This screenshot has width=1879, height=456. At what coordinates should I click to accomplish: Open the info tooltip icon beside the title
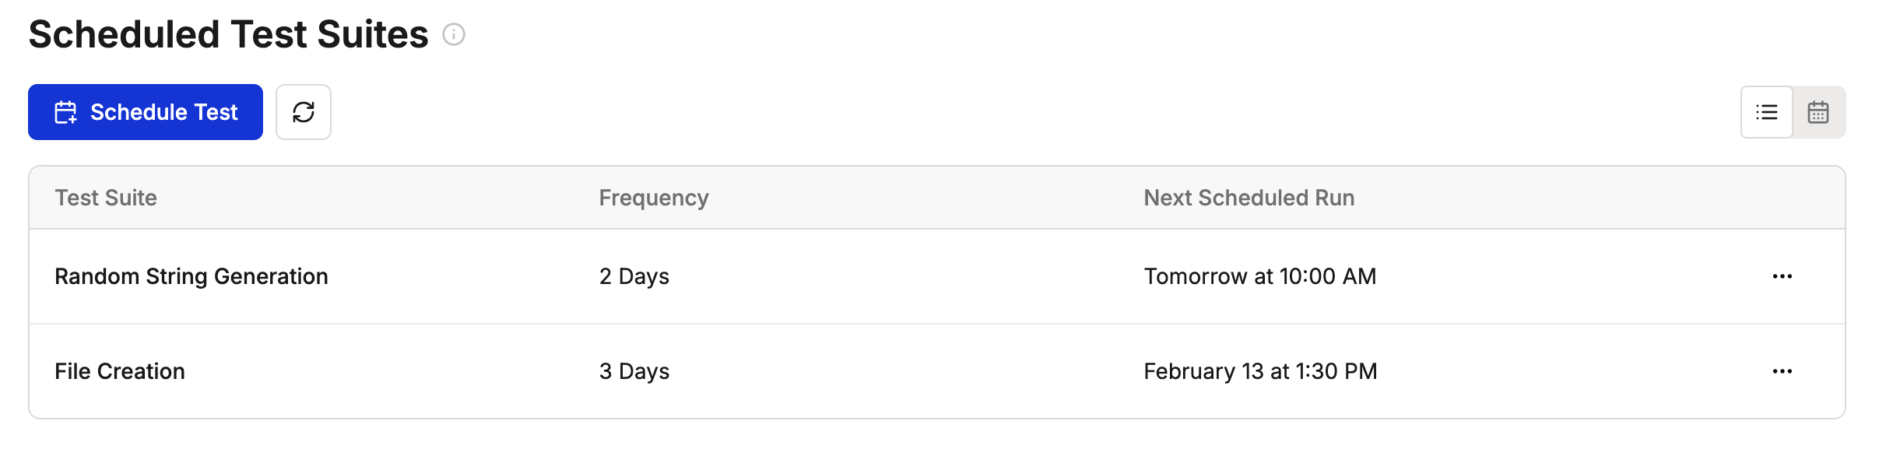click(x=454, y=34)
